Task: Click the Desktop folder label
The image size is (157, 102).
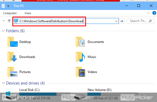Action: tap(25, 42)
